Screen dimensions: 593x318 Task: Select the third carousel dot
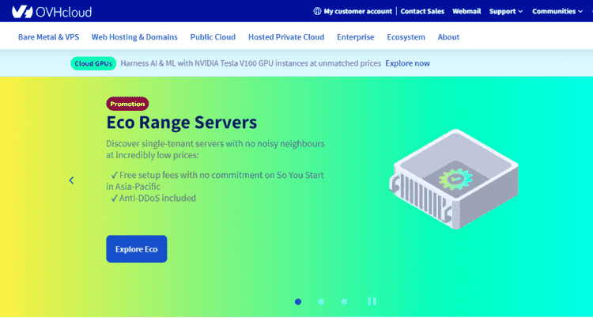344,301
